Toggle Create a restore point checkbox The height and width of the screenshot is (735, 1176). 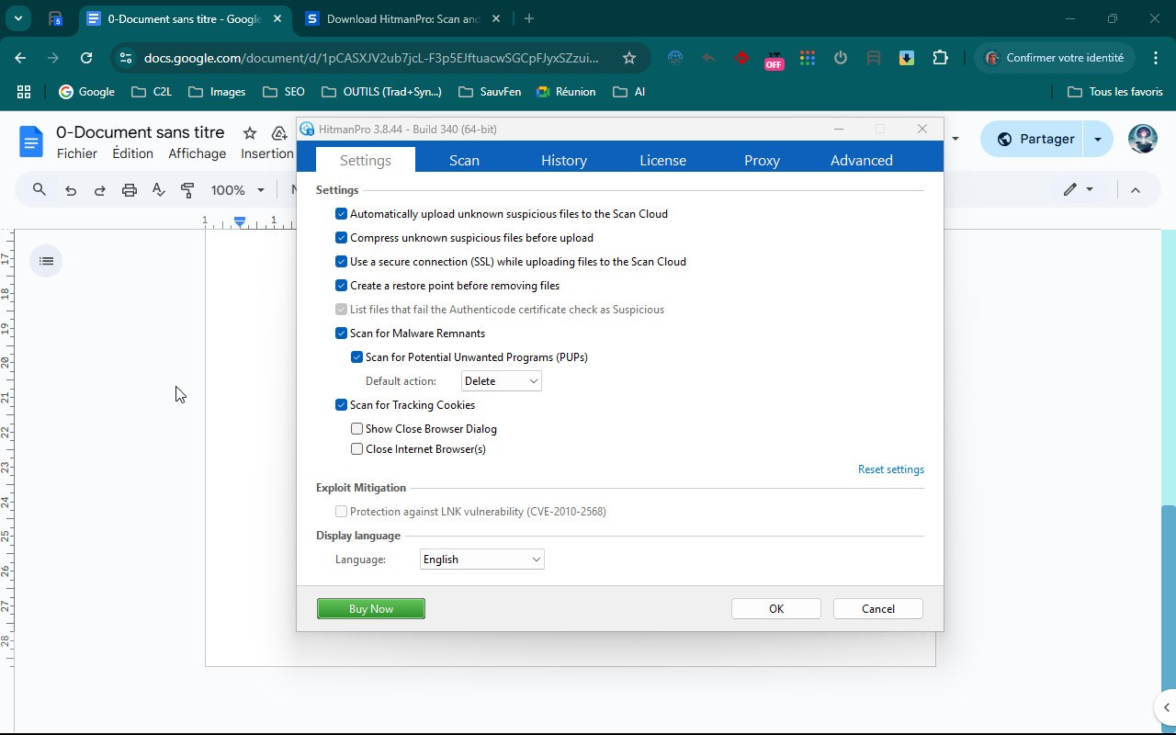click(x=342, y=286)
